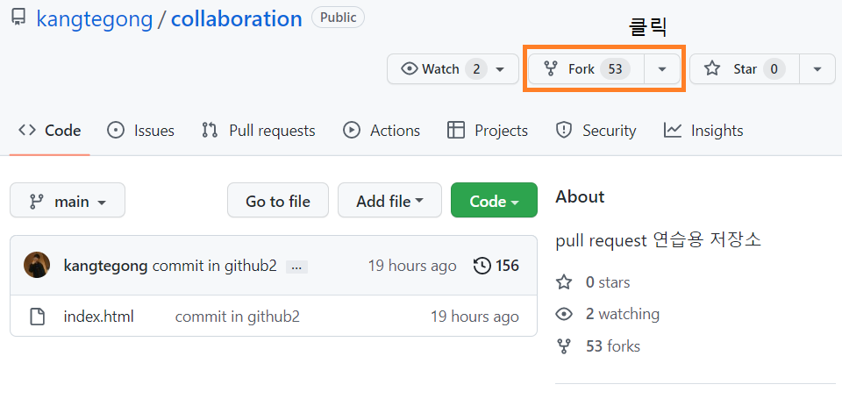Image resolution: width=842 pixels, height=413 pixels.
Task: Star this repository
Action: pos(745,68)
